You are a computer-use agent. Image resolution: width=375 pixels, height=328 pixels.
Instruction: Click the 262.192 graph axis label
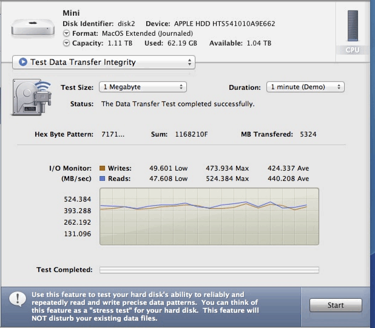pos(77,222)
